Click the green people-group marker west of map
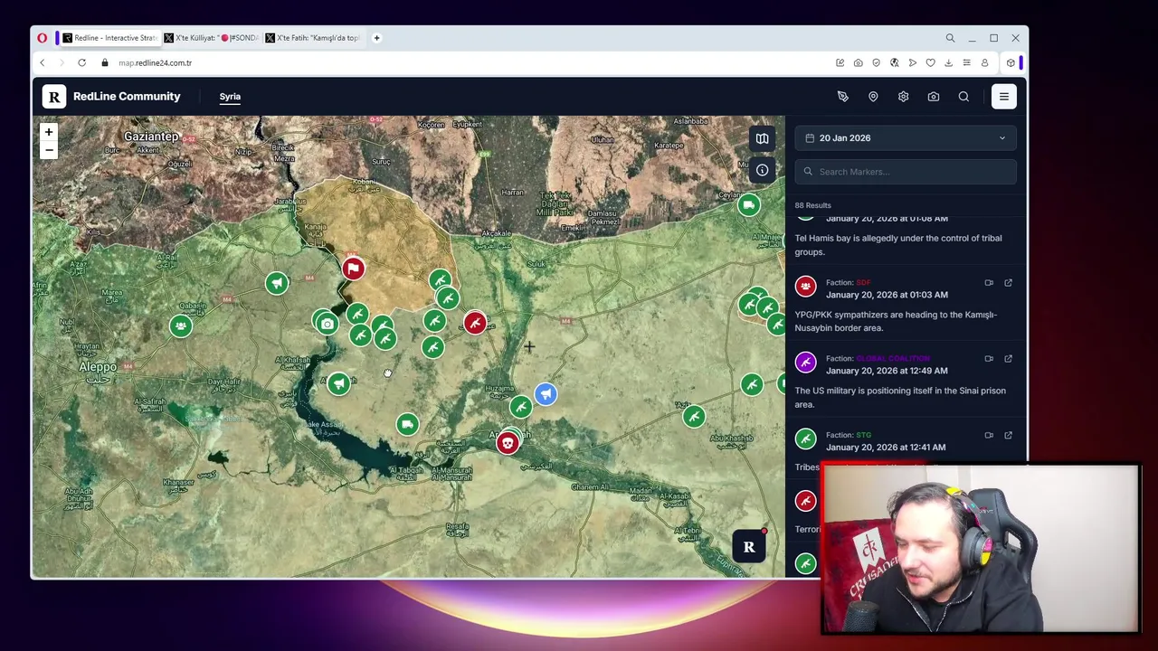The image size is (1158, 651). pyautogui.click(x=181, y=325)
